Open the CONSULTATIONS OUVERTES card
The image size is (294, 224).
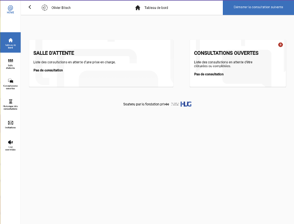pyautogui.click(x=238, y=63)
